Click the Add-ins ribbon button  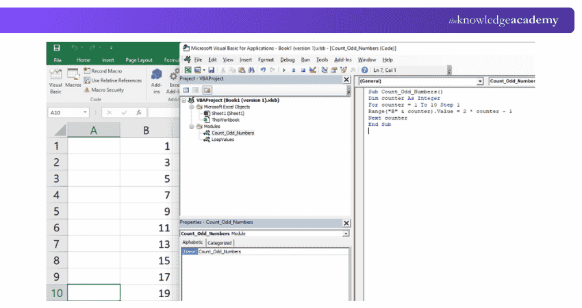click(x=157, y=81)
